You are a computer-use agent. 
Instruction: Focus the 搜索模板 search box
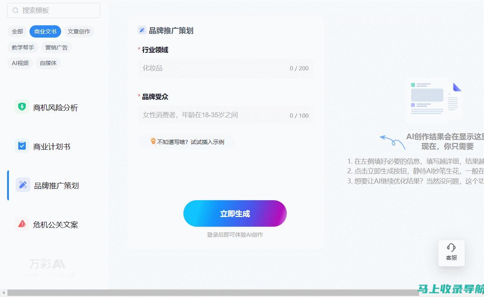54,10
